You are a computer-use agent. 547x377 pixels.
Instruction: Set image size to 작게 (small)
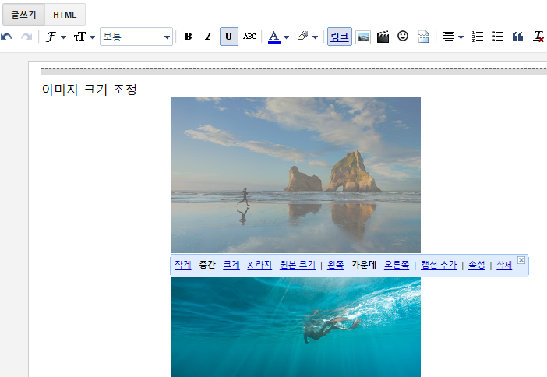183,265
